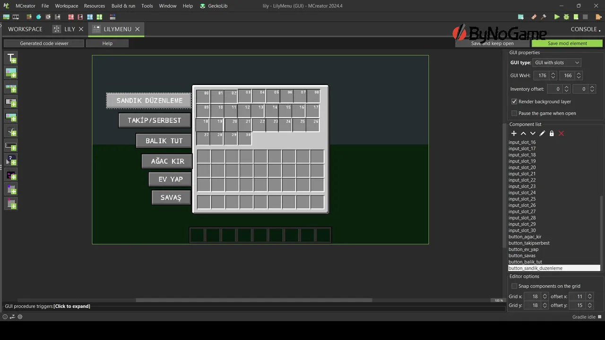Image resolution: width=605 pixels, height=340 pixels.
Task: Select the Add text label tool
Action: [11, 58]
